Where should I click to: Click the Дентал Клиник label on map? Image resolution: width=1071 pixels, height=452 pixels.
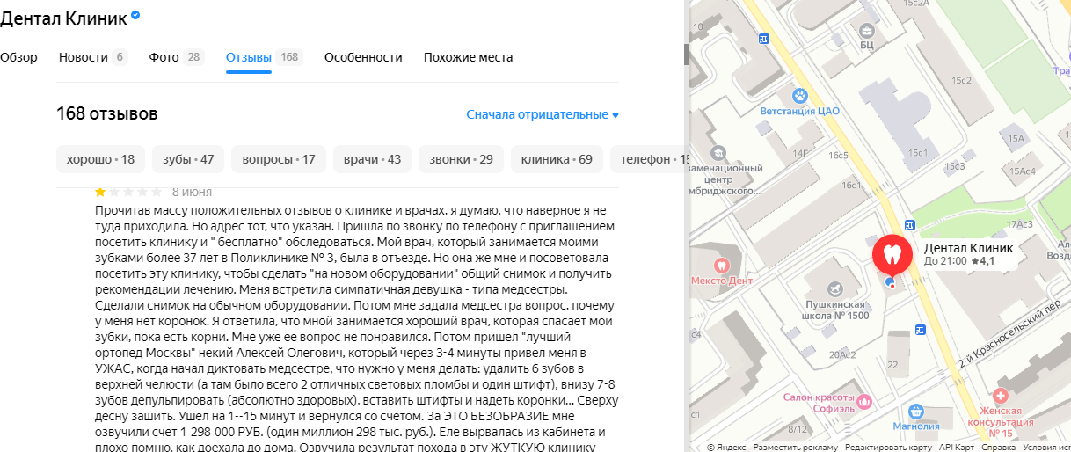click(968, 248)
